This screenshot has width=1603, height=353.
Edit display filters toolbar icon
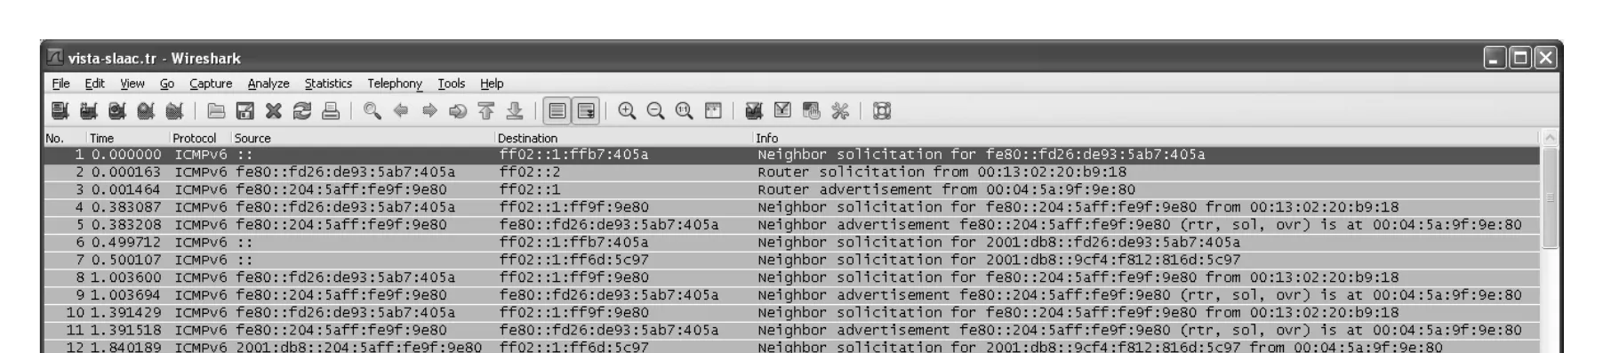coord(782,111)
